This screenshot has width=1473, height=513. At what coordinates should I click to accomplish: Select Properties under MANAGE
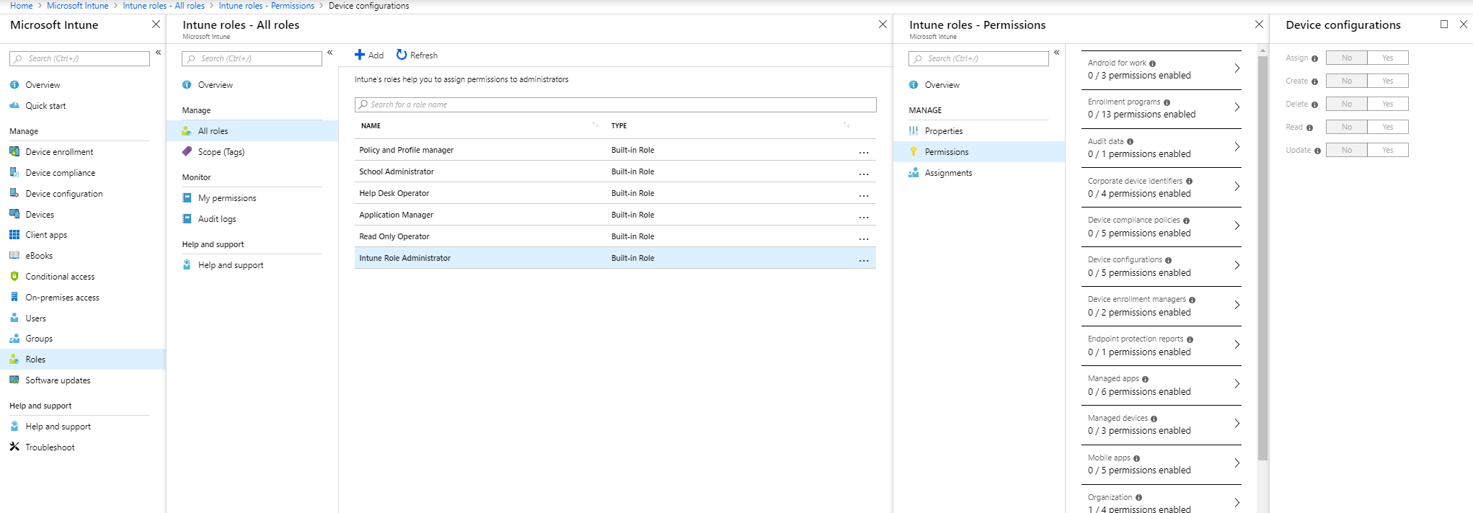click(944, 131)
